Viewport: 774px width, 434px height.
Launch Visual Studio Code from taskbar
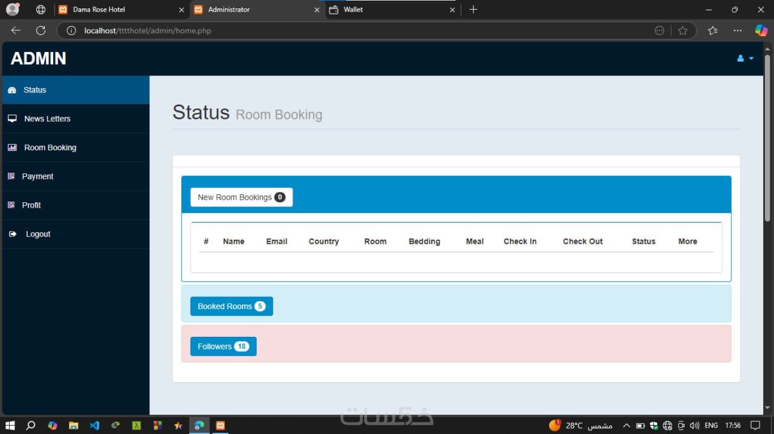pos(94,426)
